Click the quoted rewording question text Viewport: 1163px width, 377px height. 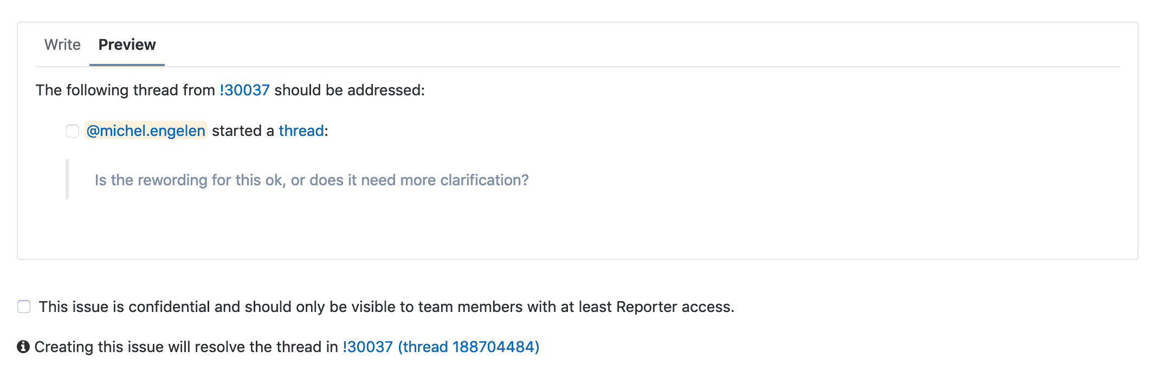point(312,180)
